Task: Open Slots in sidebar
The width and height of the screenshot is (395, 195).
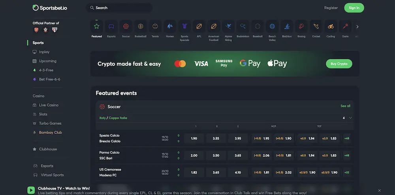Action: point(40,114)
